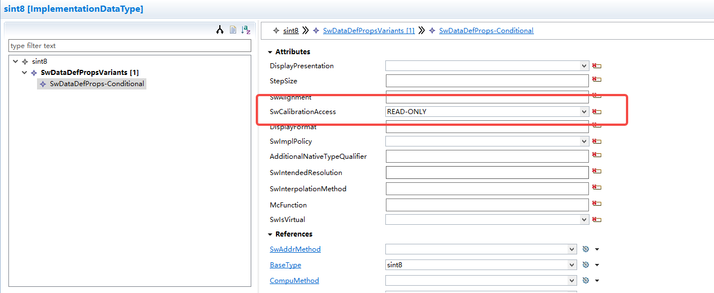This screenshot has height=293, width=714.
Task: Click the SwDataDefProps-Conditional breadcrumb star icon
Action: 432,31
